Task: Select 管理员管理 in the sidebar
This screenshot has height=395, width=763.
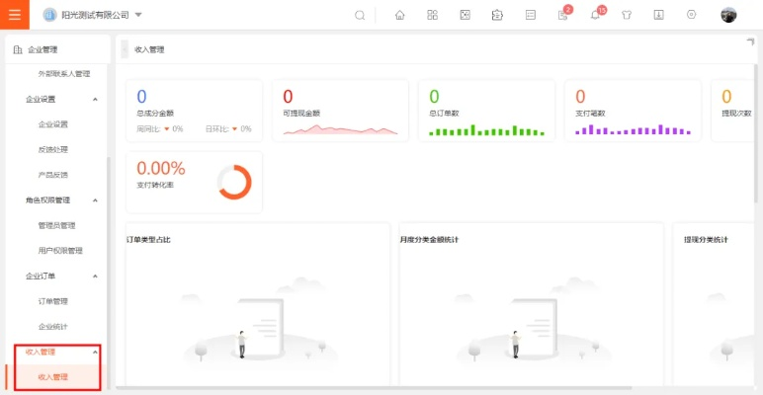Action: [56, 225]
